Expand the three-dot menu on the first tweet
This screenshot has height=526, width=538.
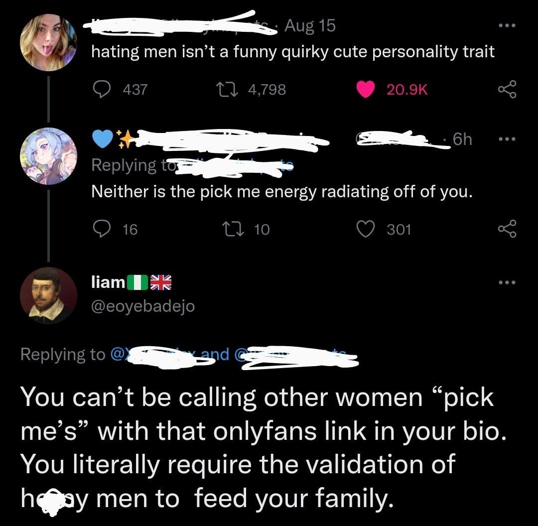[x=508, y=26]
